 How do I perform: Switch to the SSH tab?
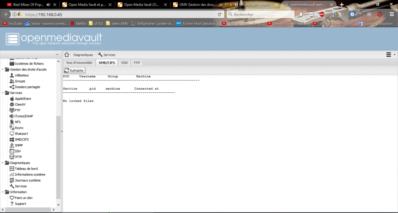click(x=124, y=63)
